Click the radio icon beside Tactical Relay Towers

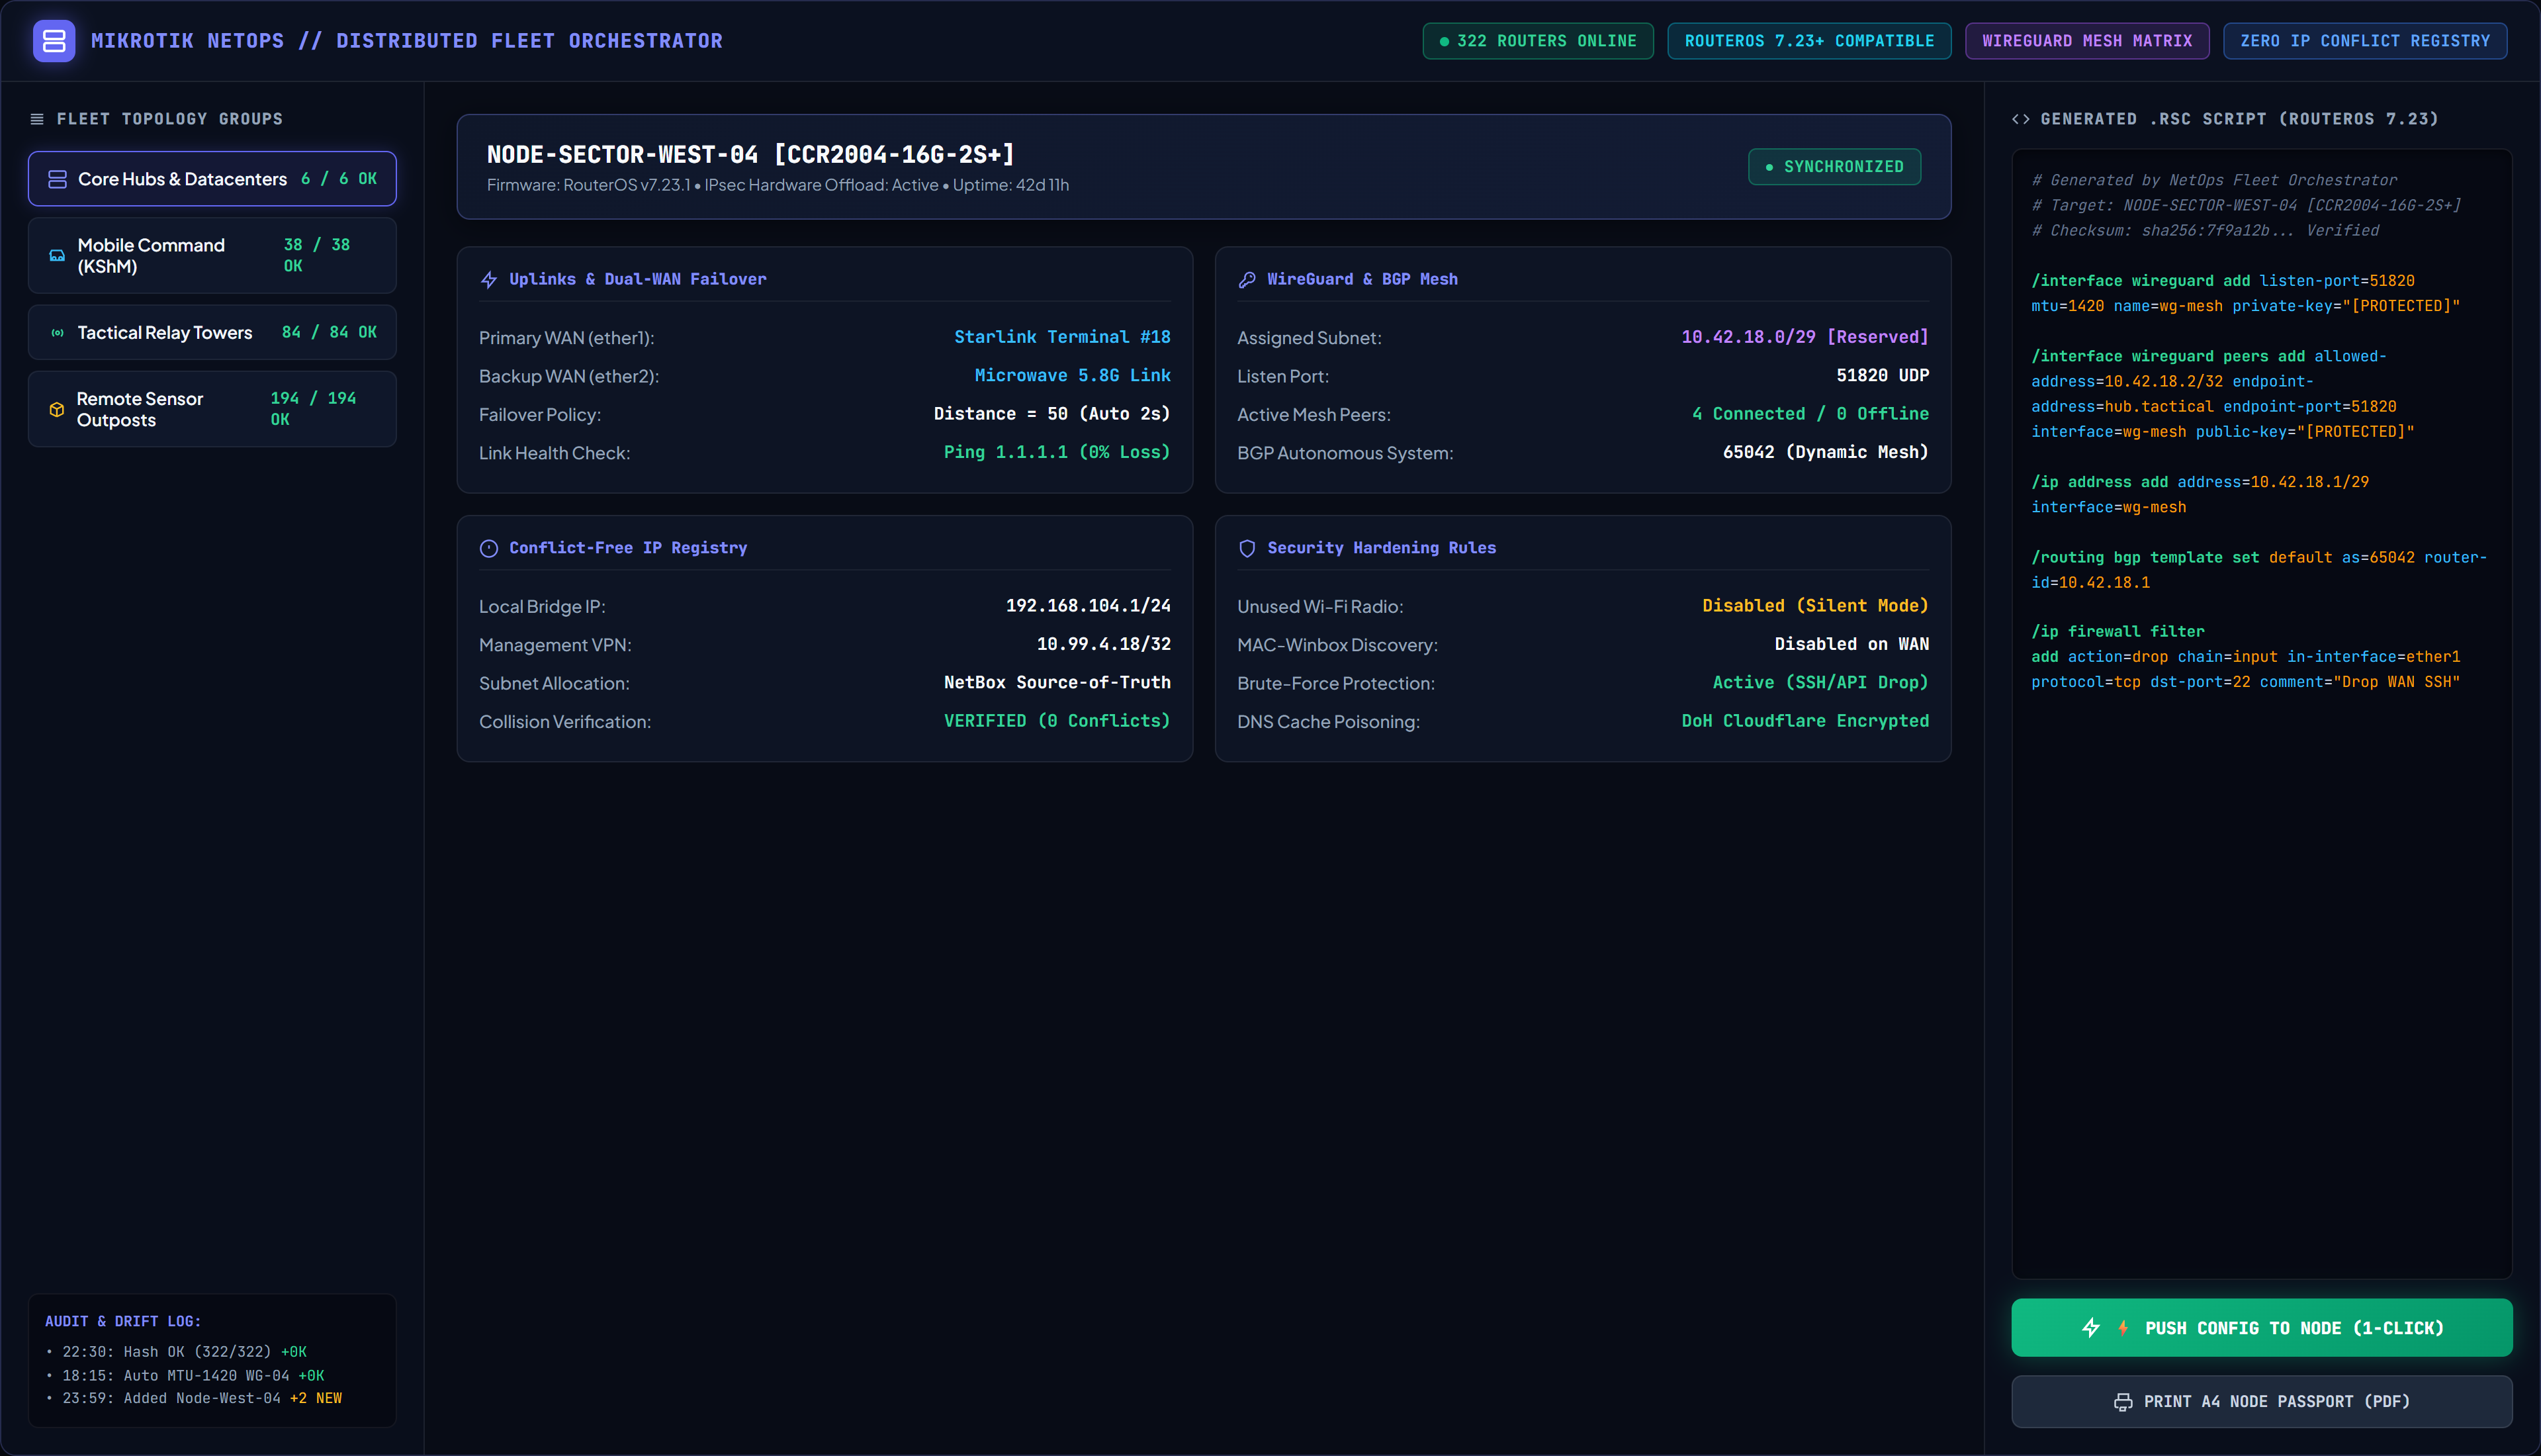[58, 333]
